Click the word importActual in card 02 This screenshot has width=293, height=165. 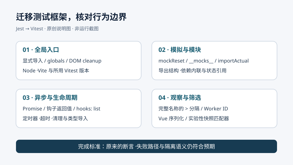coord(233,61)
